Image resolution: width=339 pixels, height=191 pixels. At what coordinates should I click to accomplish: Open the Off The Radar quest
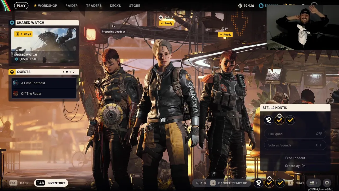[44, 94]
